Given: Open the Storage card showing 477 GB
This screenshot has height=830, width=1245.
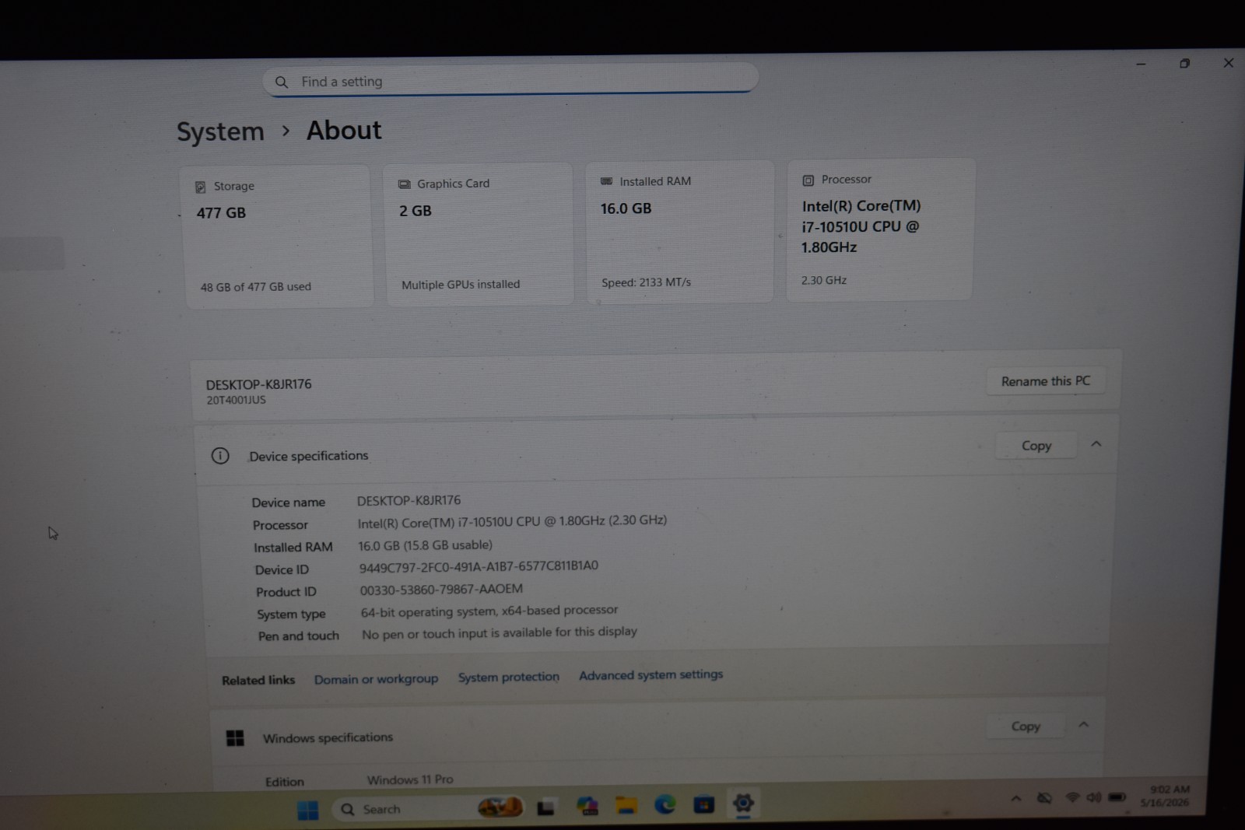Looking at the screenshot, I should [x=277, y=236].
